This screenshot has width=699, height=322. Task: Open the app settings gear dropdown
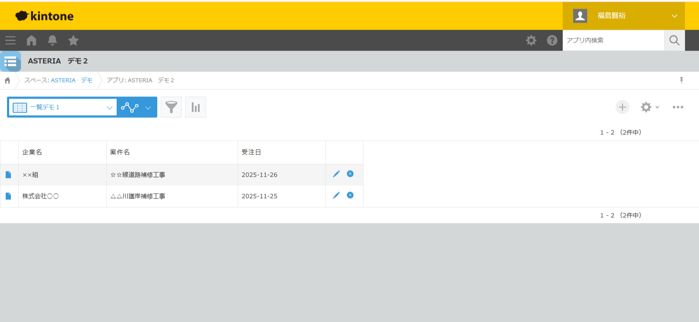(649, 107)
